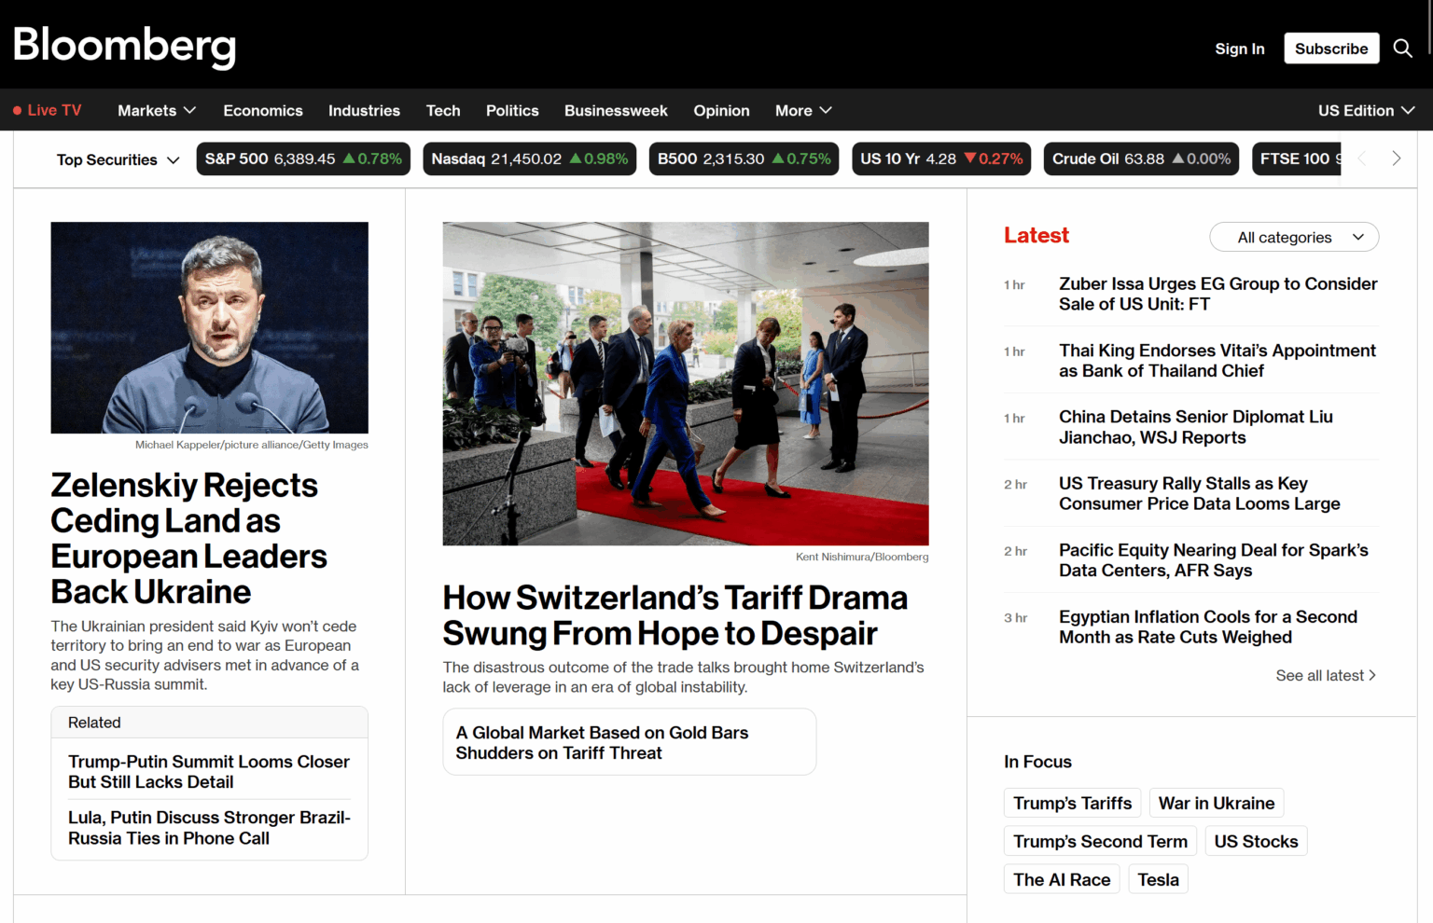Open the All categories filter
Screen dimensions: 1433x923
(1294, 237)
